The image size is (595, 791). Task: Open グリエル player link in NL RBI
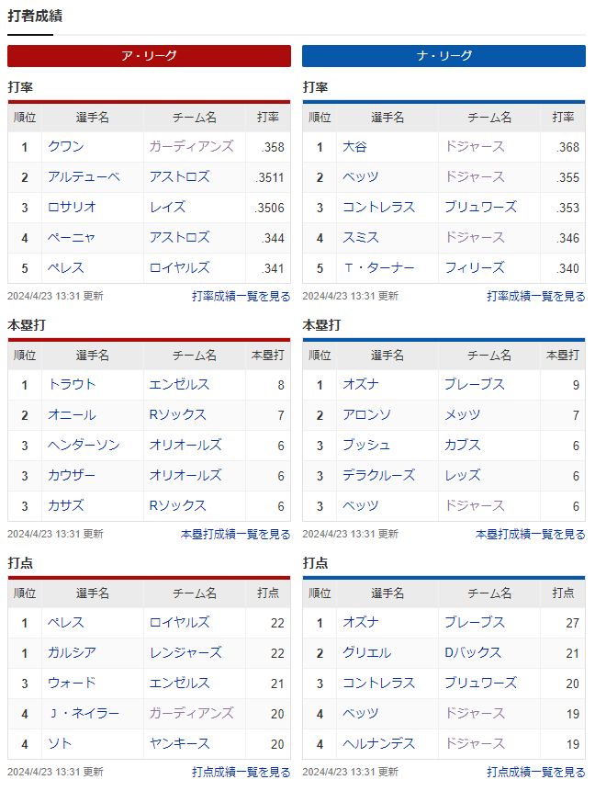pos(366,653)
